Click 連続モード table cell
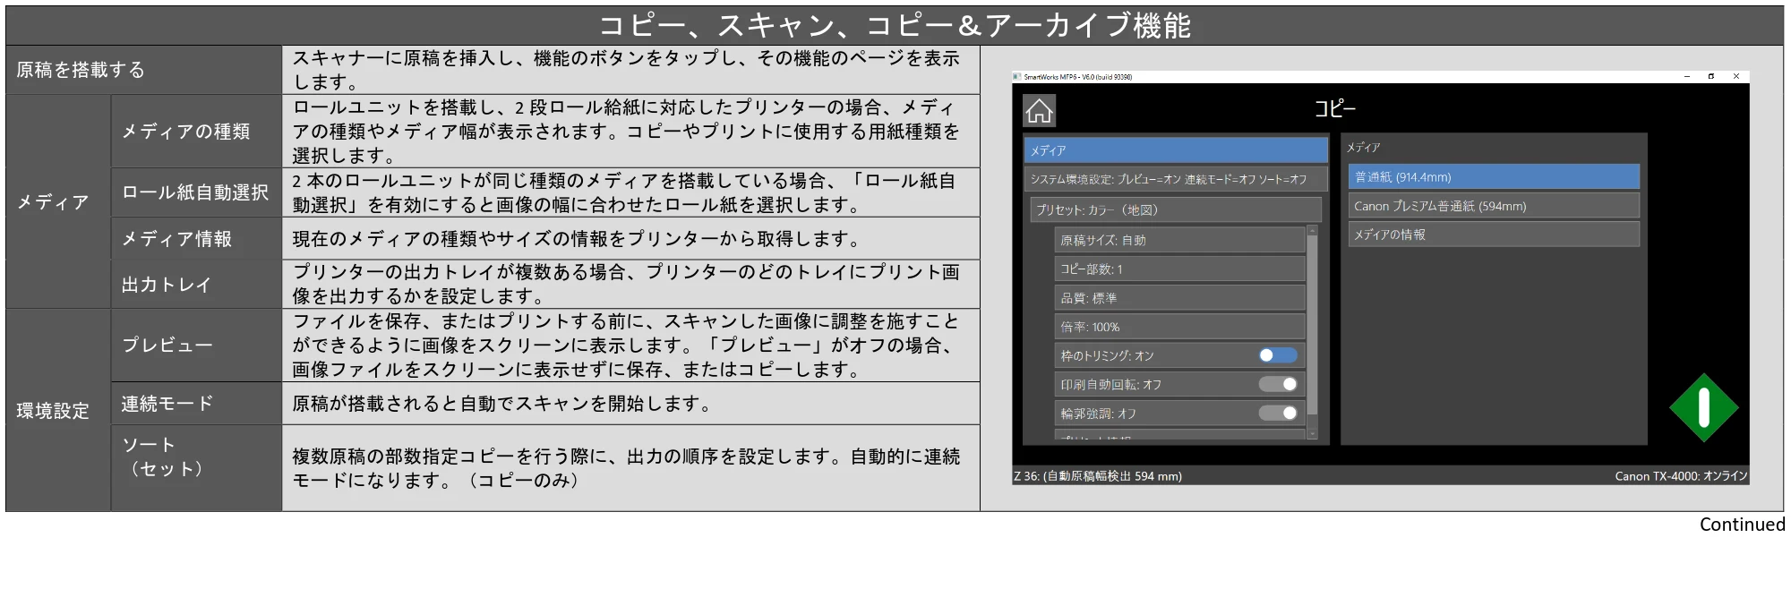This screenshot has height=606, width=1791. [197, 404]
